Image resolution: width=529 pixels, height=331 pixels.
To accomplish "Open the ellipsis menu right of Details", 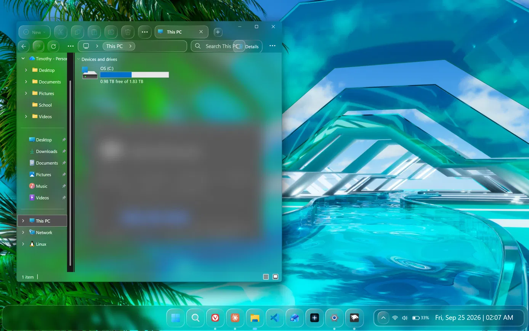I will click(x=272, y=46).
